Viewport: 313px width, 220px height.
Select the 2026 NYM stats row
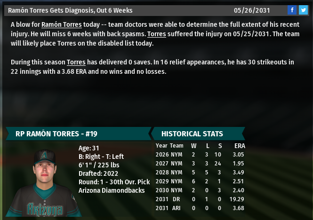coord(200,155)
